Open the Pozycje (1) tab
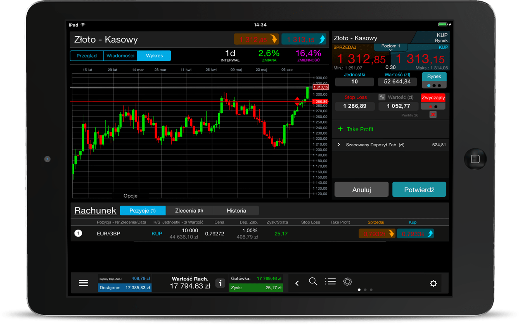Image resolution: width=519 pixels, height=324 pixels. (143, 211)
